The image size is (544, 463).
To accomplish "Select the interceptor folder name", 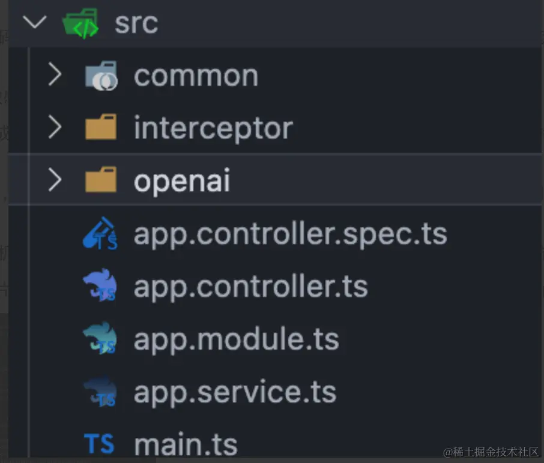I will point(214,128).
